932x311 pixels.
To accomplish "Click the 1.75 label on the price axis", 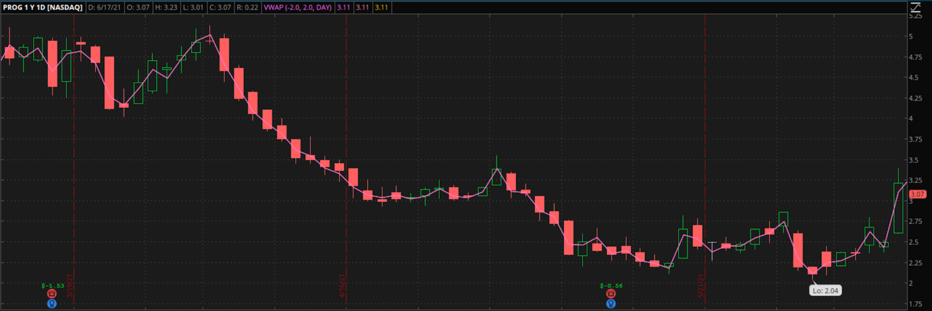I will [x=915, y=304].
